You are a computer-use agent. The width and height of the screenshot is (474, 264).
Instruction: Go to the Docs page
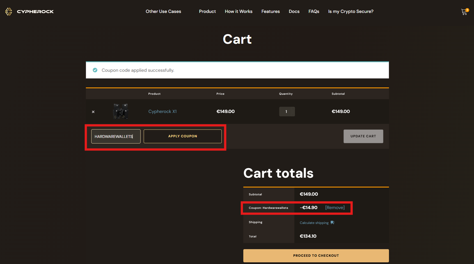tap(294, 11)
